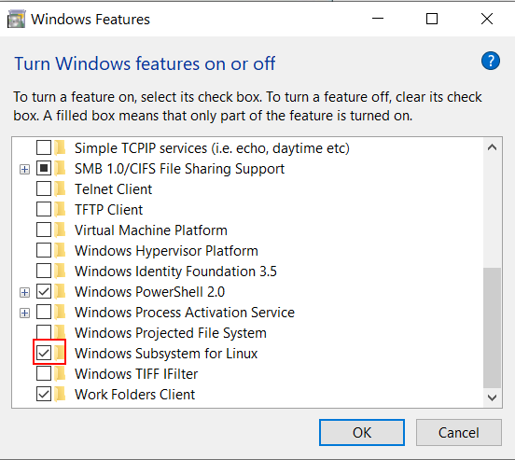Screen dimensions: 515x460
Task: Click folder icon beside Telnet Client
Action: click(60, 188)
